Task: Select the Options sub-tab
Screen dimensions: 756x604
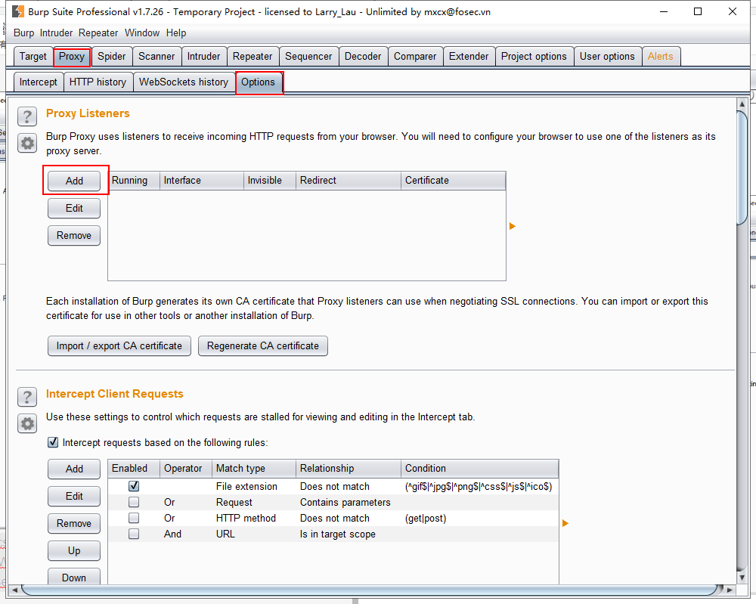Action: pyautogui.click(x=259, y=82)
